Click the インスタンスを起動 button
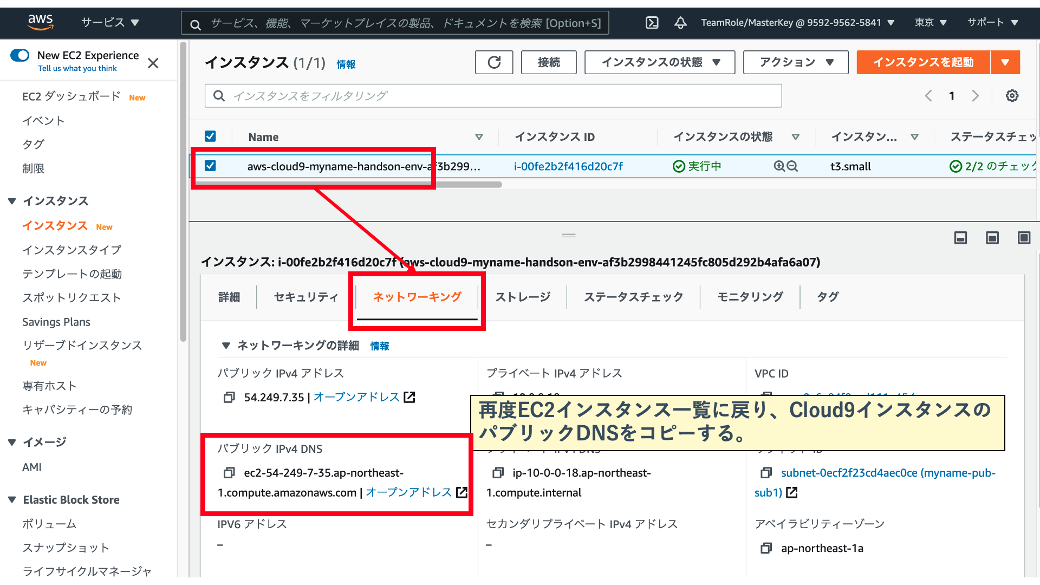The width and height of the screenshot is (1040, 585). pyautogui.click(x=924, y=62)
